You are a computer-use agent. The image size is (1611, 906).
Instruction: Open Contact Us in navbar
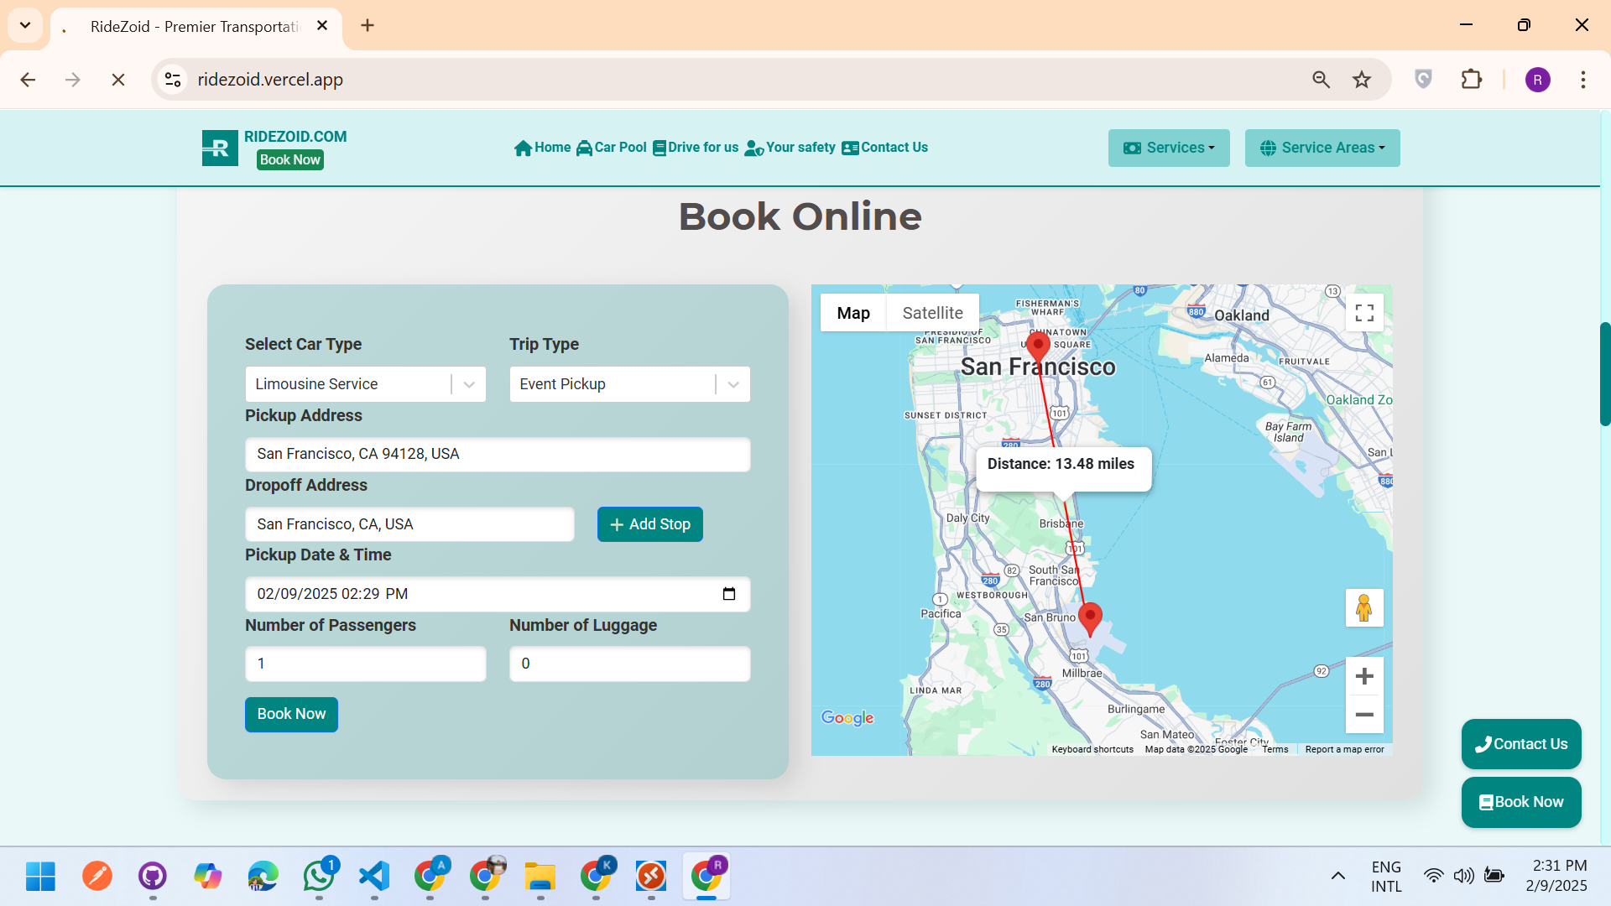click(884, 148)
